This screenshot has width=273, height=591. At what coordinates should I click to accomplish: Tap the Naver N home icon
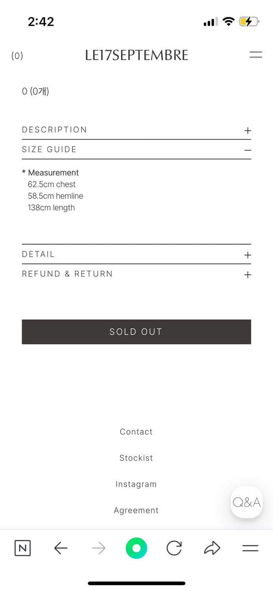click(x=22, y=548)
